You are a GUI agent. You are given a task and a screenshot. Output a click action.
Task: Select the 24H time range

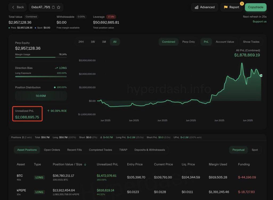point(81,42)
